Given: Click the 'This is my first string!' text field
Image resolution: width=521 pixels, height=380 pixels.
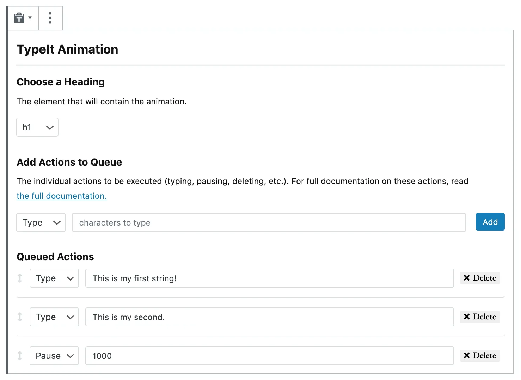Looking at the screenshot, I should click(x=269, y=278).
